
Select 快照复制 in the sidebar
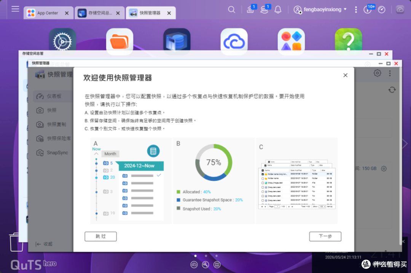pos(54,124)
